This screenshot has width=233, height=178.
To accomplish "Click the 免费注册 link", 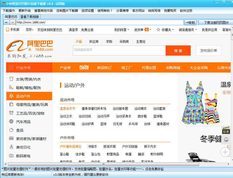I will pos(87,30).
